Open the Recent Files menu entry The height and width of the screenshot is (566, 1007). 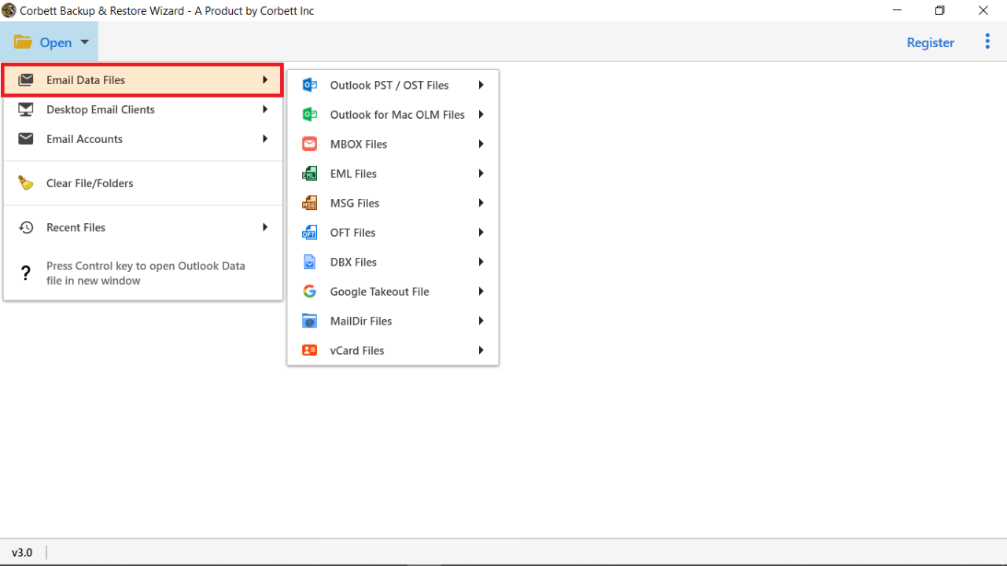pos(76,227)
